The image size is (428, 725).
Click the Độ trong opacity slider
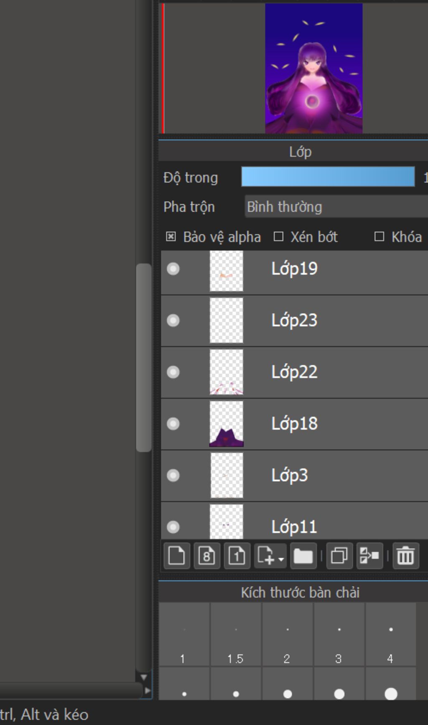click(x=328, y=177)
